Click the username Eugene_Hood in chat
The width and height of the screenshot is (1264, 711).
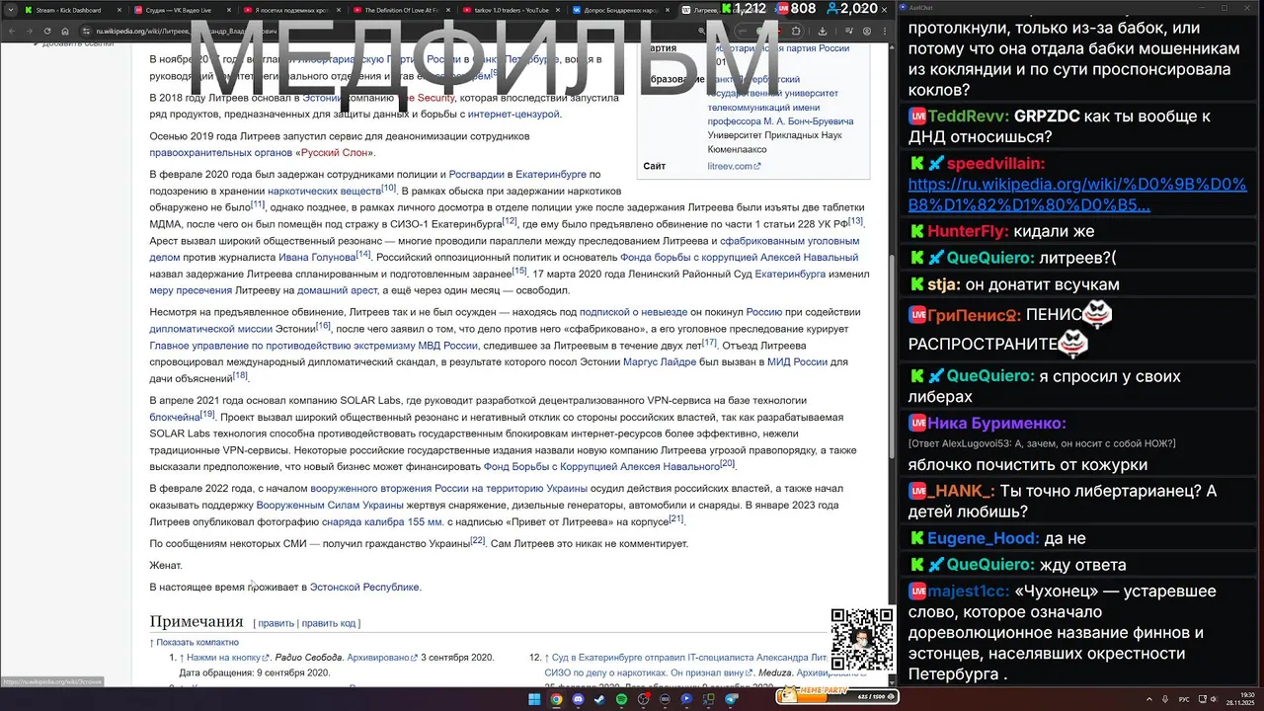(x=983, y=538)
